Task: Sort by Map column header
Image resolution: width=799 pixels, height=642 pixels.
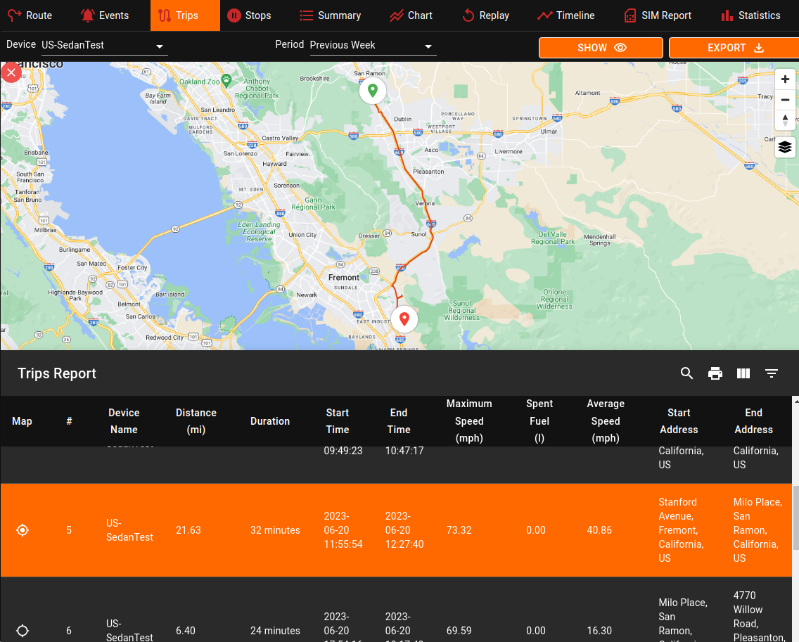Action: [22, 421]
